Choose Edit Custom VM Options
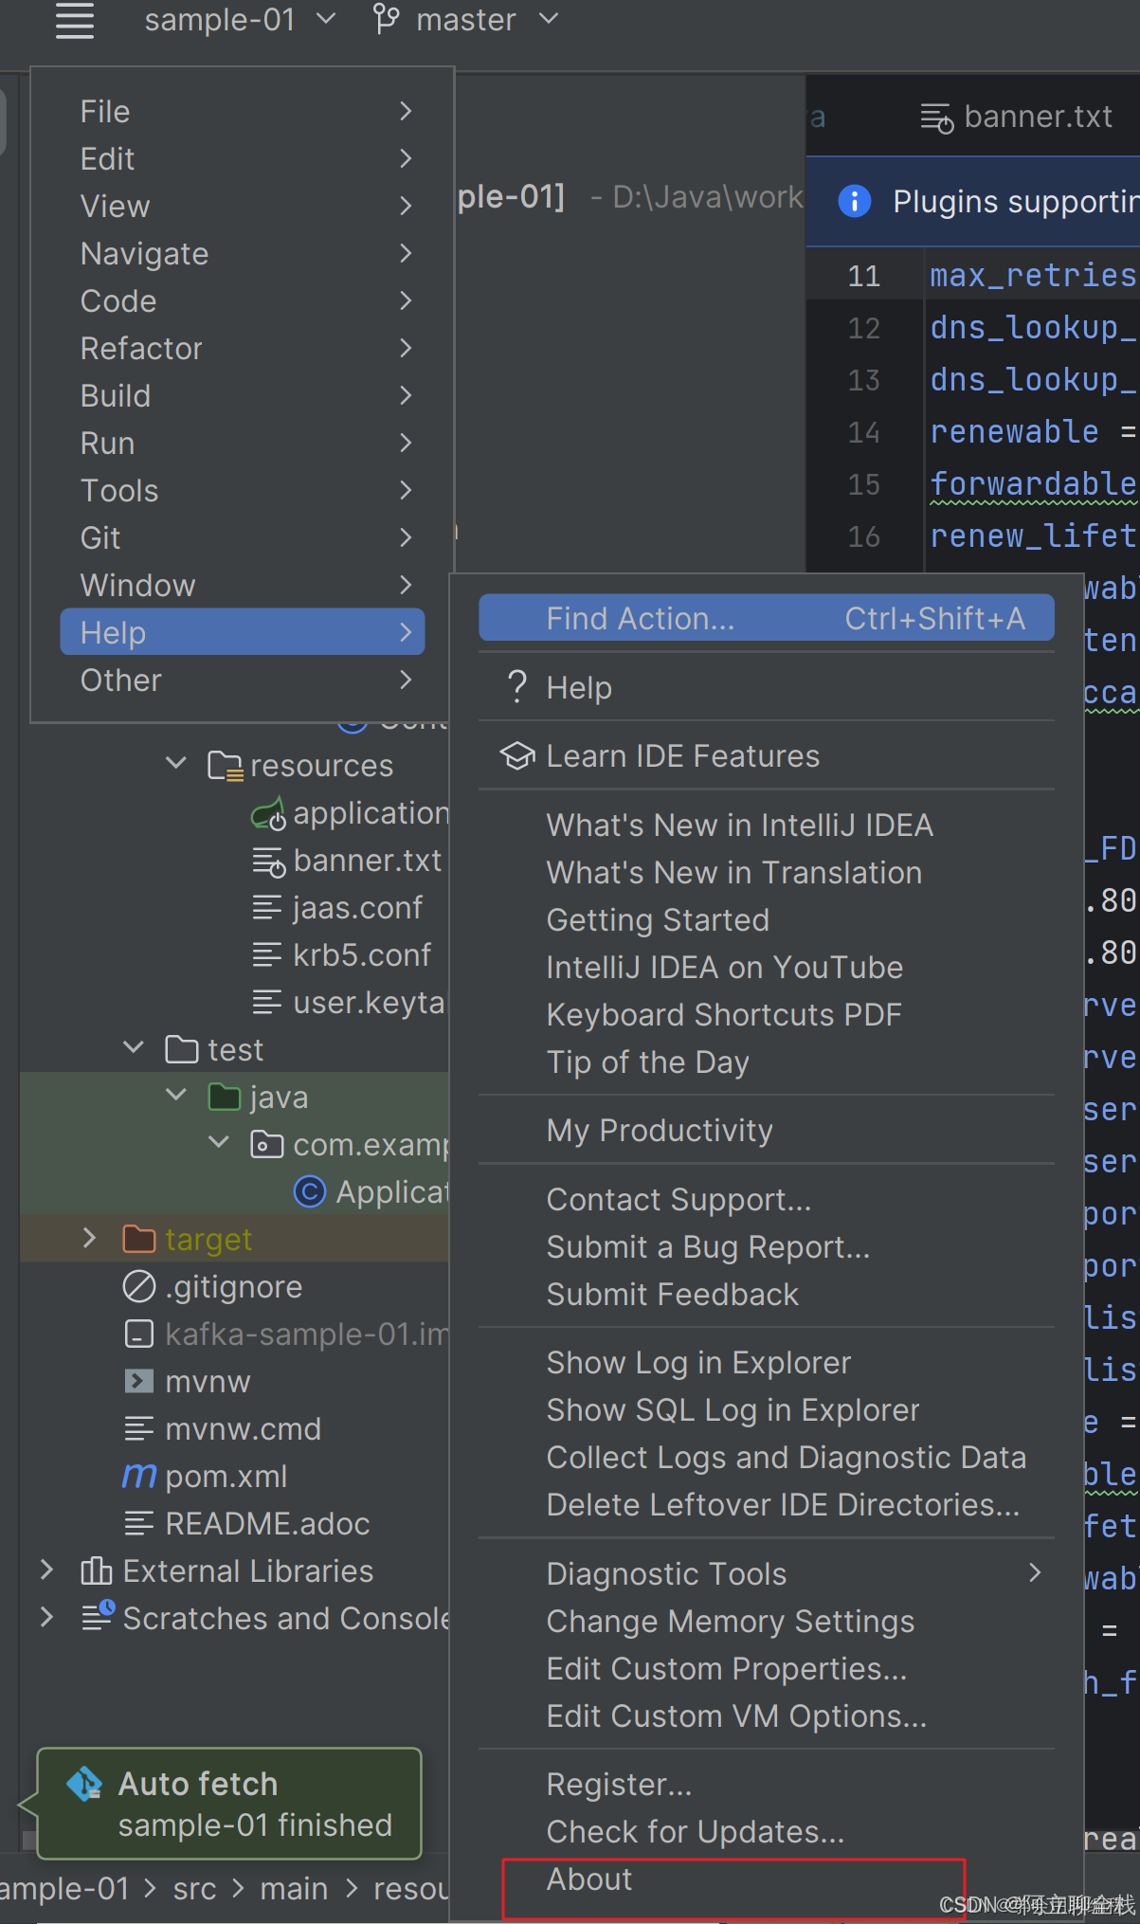The image size is (1140, 1924). (767, 1715)
